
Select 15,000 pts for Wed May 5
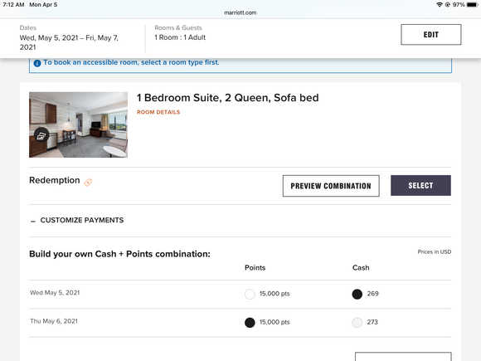click(250, 294)
